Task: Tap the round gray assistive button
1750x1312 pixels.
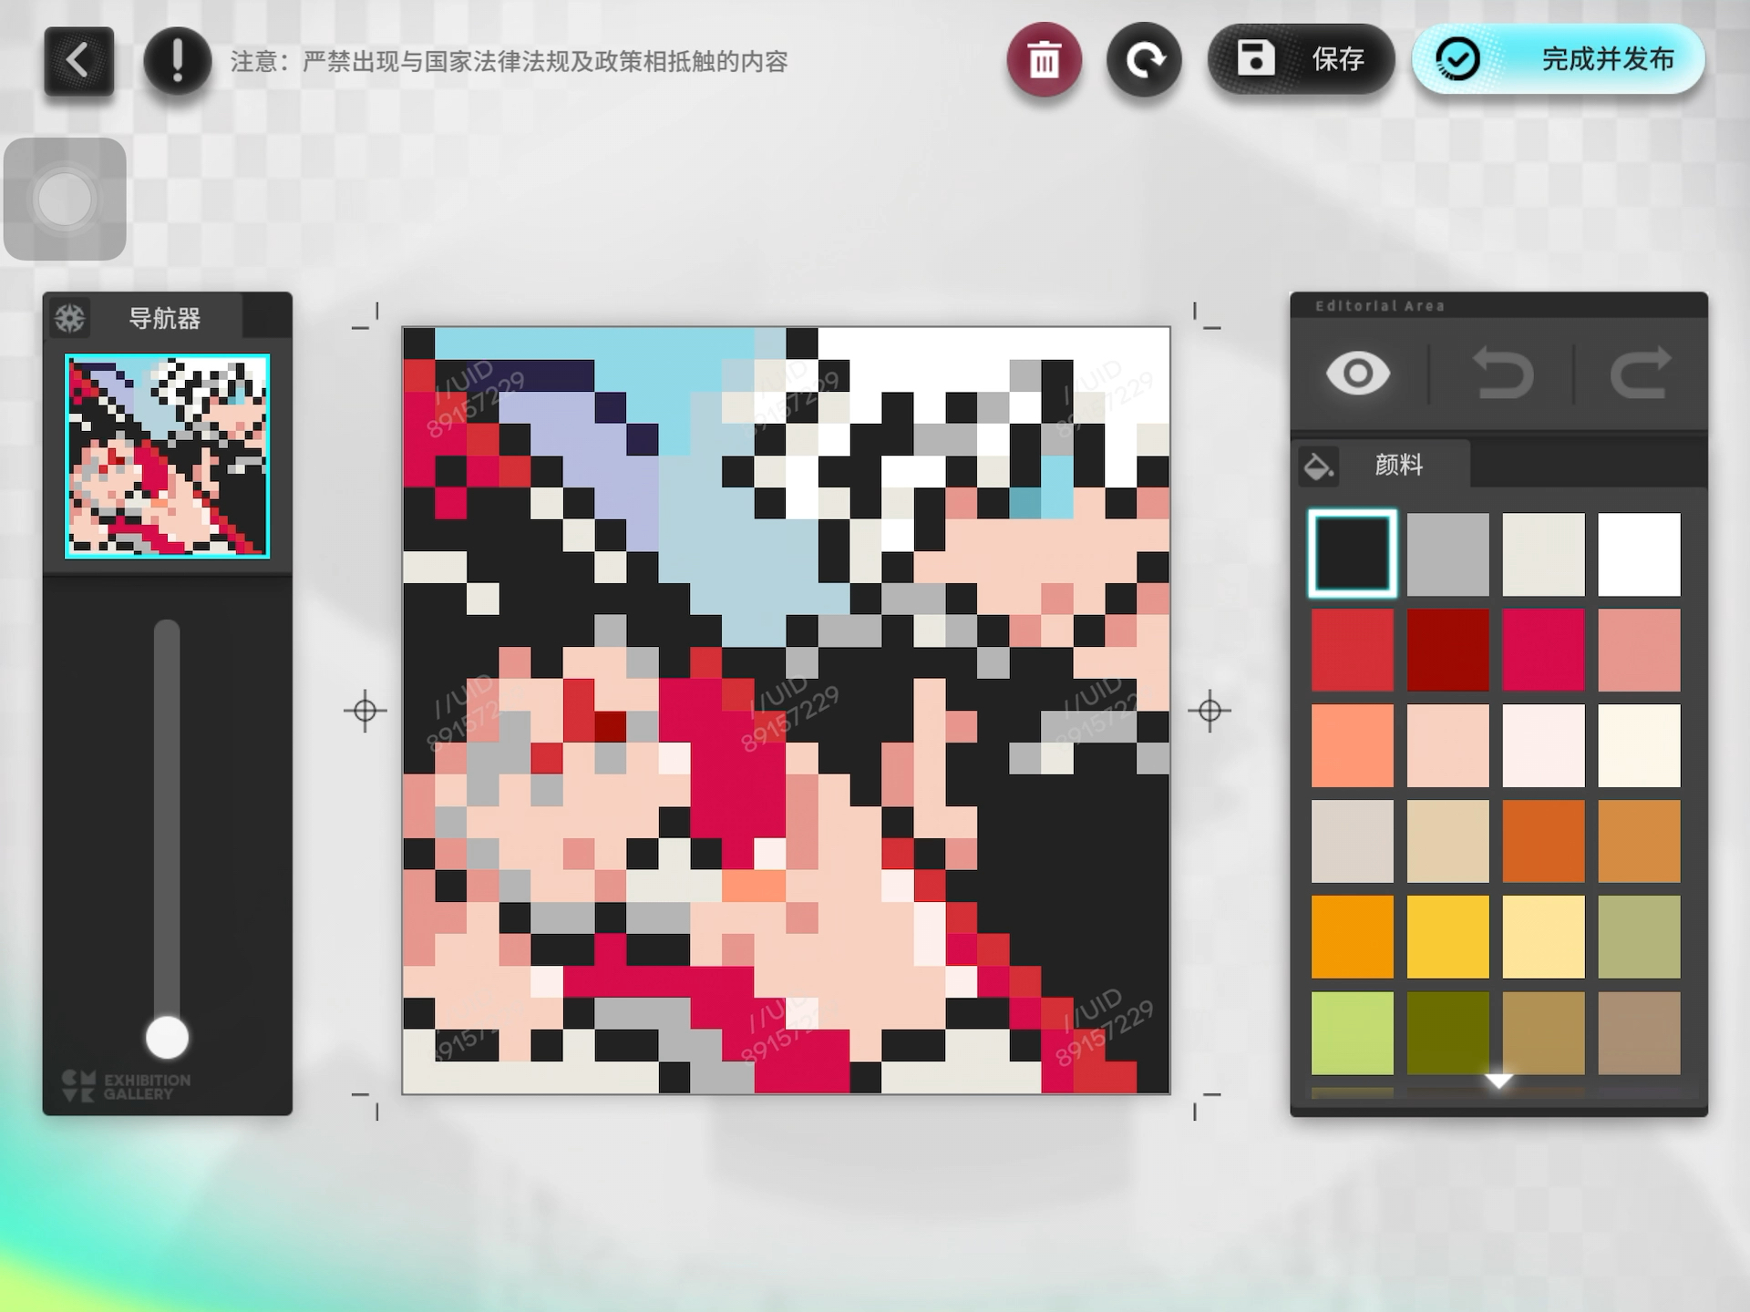Action: (65, 199)
